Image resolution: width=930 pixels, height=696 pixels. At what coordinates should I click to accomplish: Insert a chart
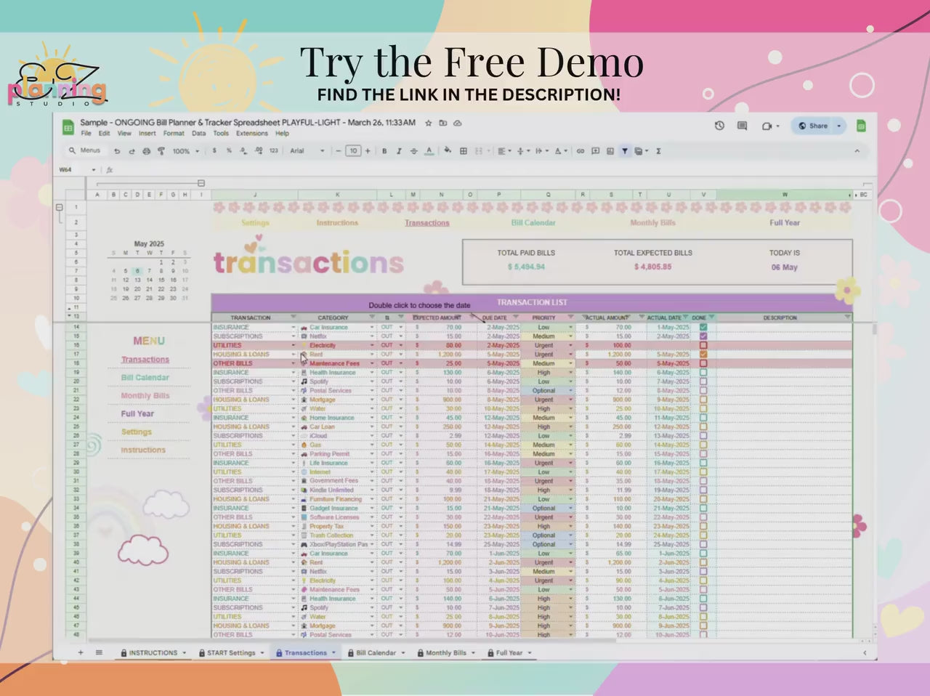coord(610,151)
